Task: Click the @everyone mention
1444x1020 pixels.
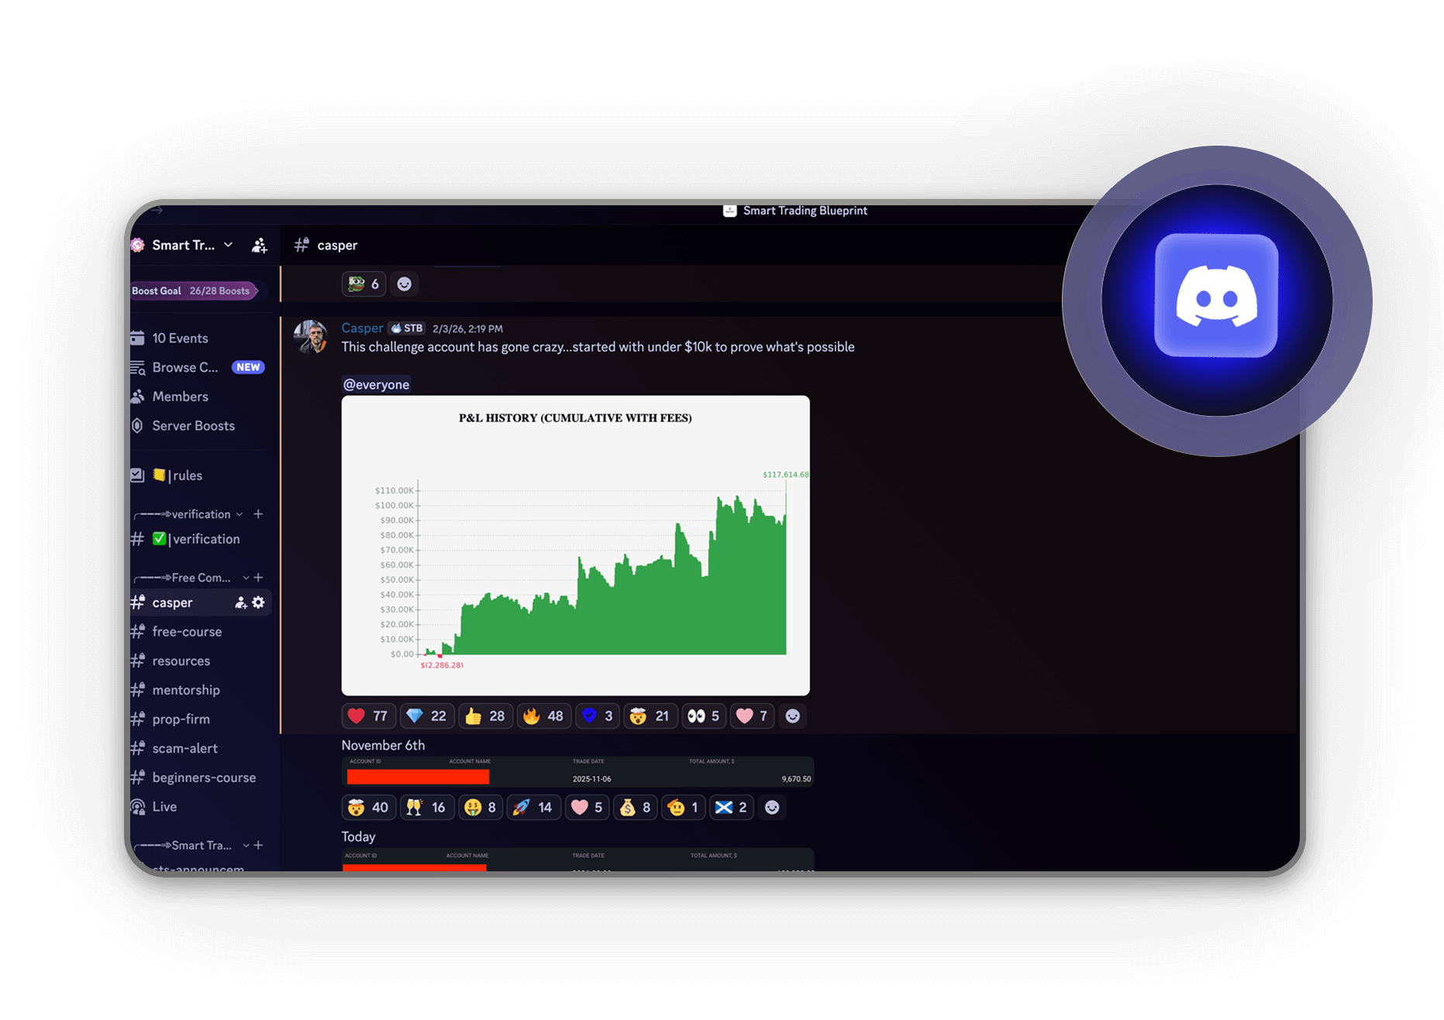Action: coord(377,385)
